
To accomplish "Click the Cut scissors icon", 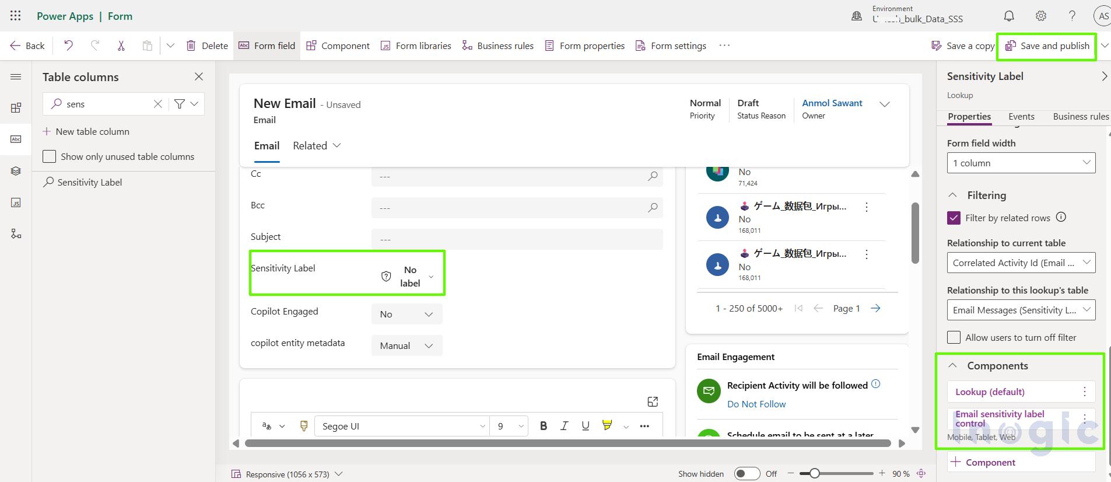I will (121, 46).
